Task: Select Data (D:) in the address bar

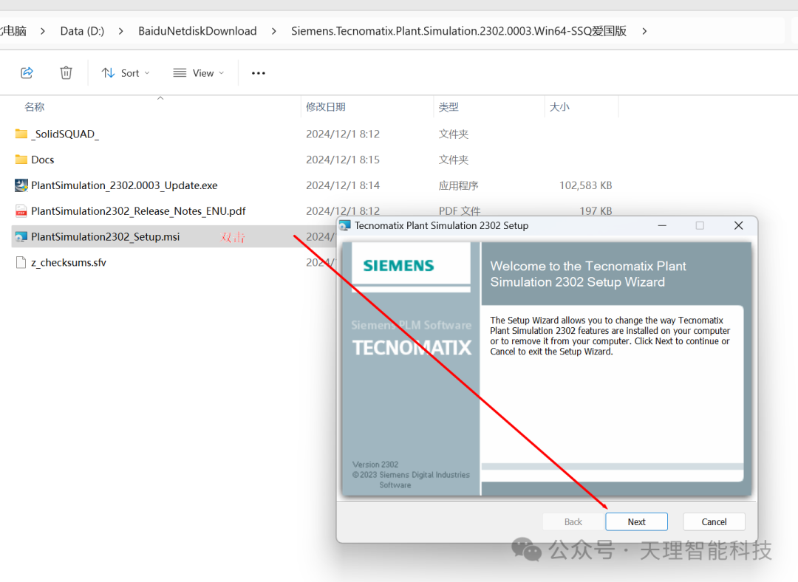Action: coord(82,31)
